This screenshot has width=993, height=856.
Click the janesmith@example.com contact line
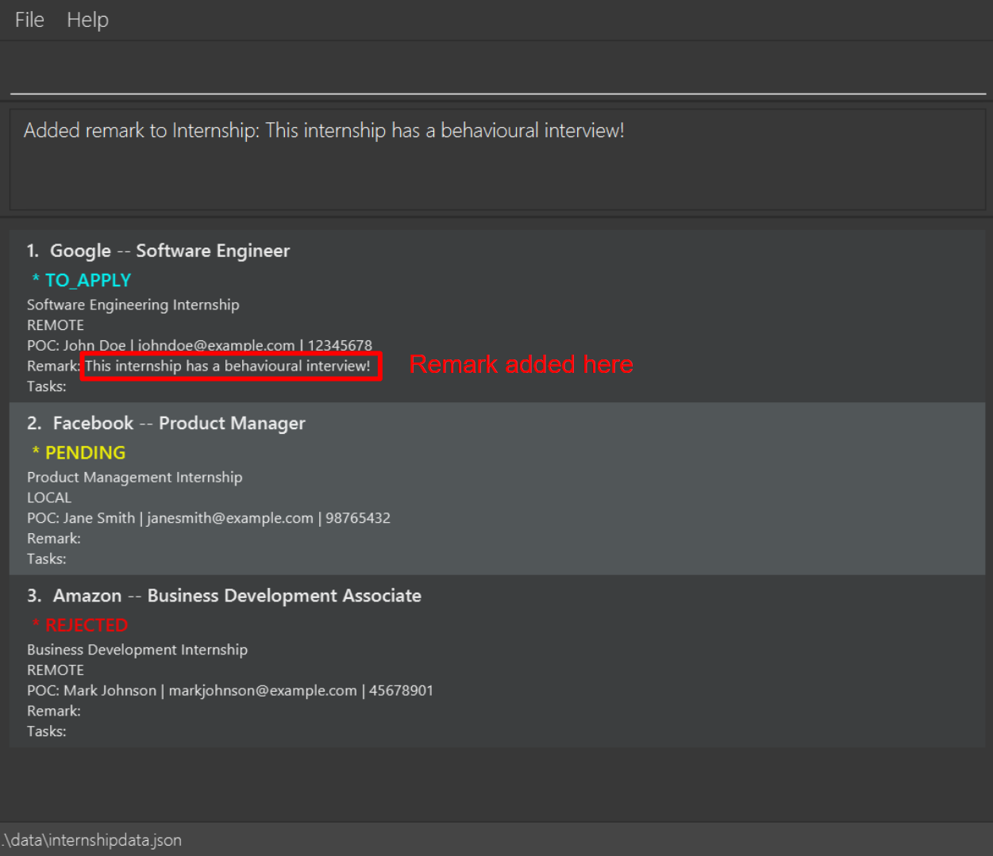(x=208, y=518)
